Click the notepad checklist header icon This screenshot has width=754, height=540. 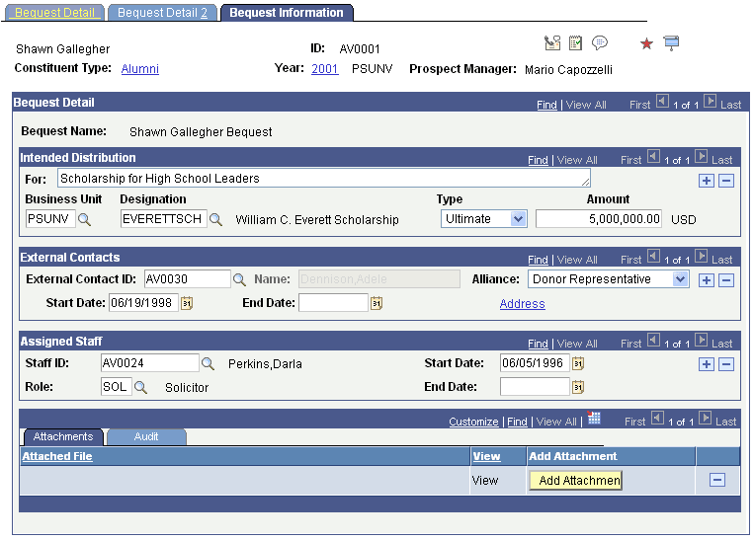575,43
